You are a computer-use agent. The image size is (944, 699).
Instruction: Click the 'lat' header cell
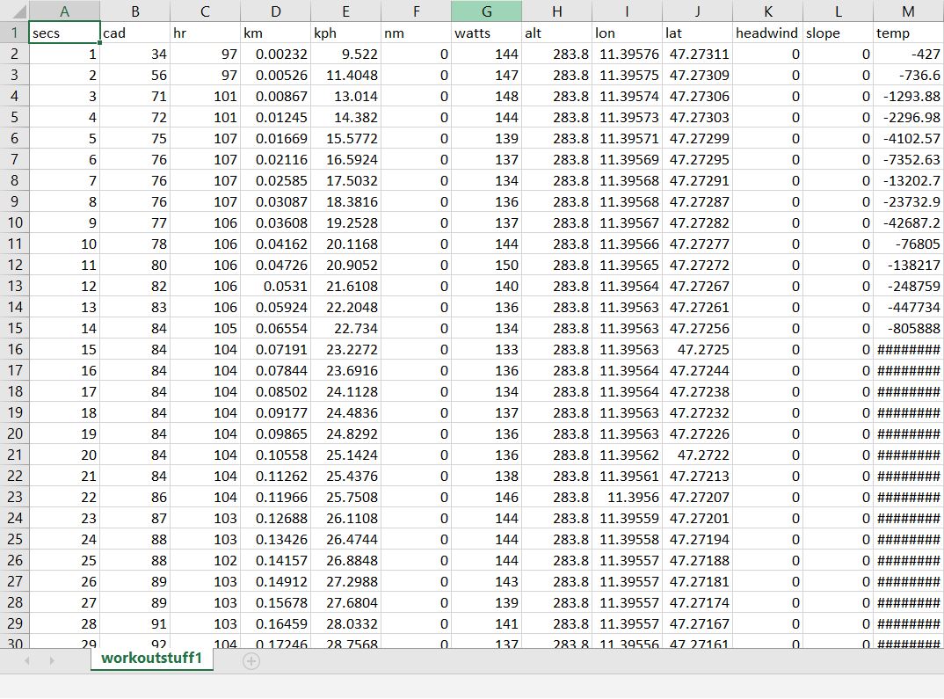click(698, 33)
